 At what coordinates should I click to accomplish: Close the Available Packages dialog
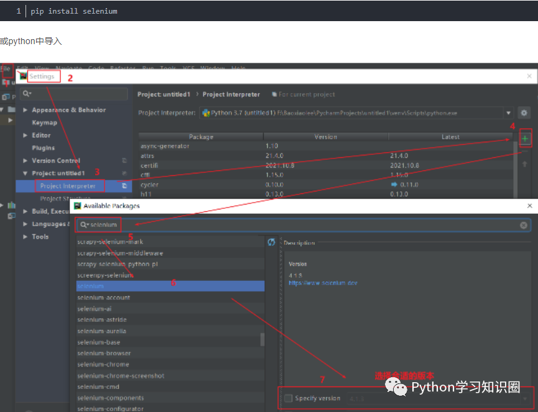click(530, 206)
